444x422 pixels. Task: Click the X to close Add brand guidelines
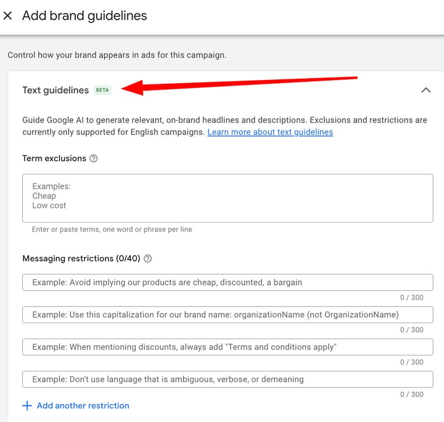click(x=9, y=16)
